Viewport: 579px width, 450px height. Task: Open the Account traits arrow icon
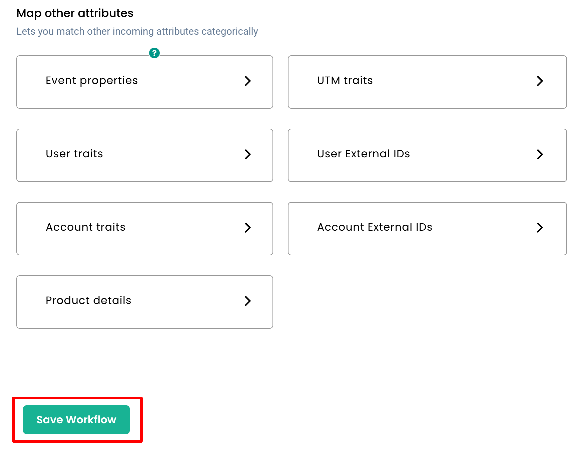click(x=248, y=228)
